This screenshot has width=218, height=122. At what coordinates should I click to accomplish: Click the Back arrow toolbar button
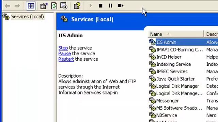(x=7, y=6)
